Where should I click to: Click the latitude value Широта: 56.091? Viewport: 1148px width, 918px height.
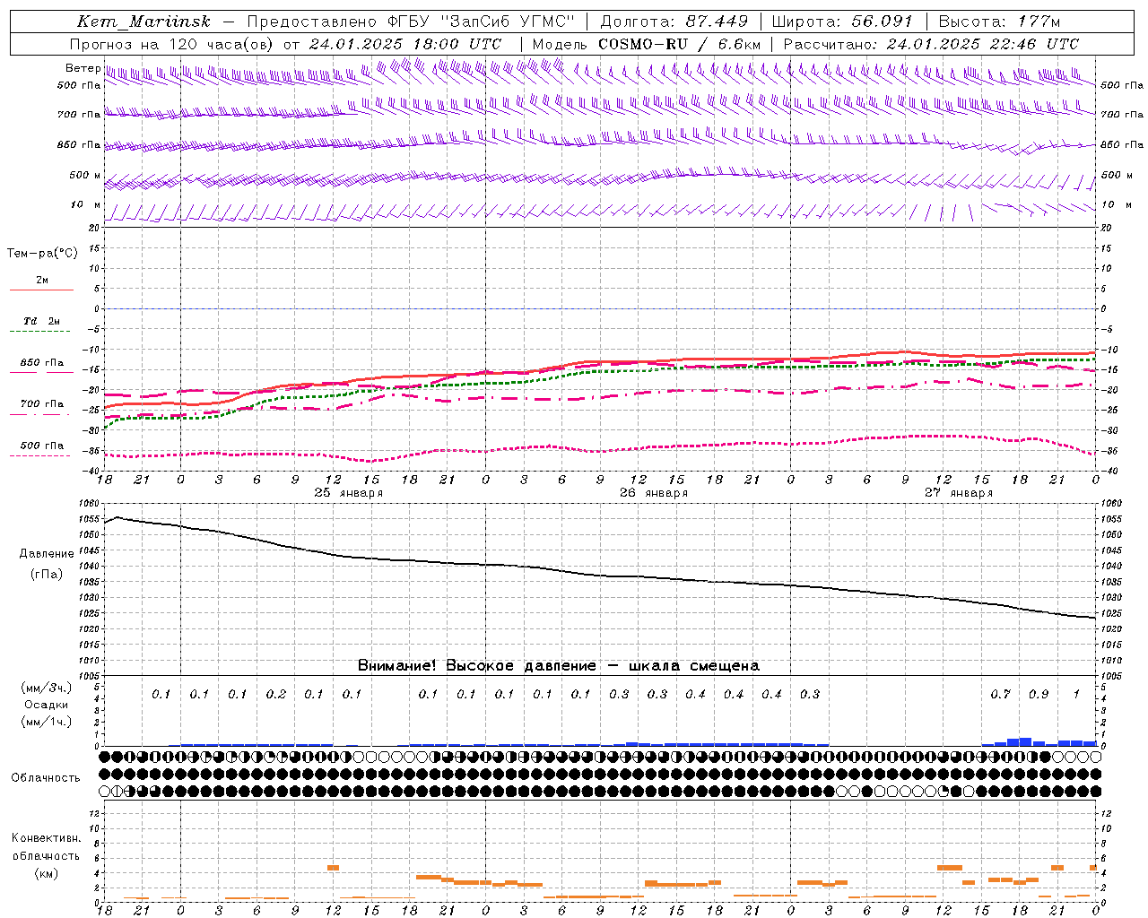pos(841,22)
